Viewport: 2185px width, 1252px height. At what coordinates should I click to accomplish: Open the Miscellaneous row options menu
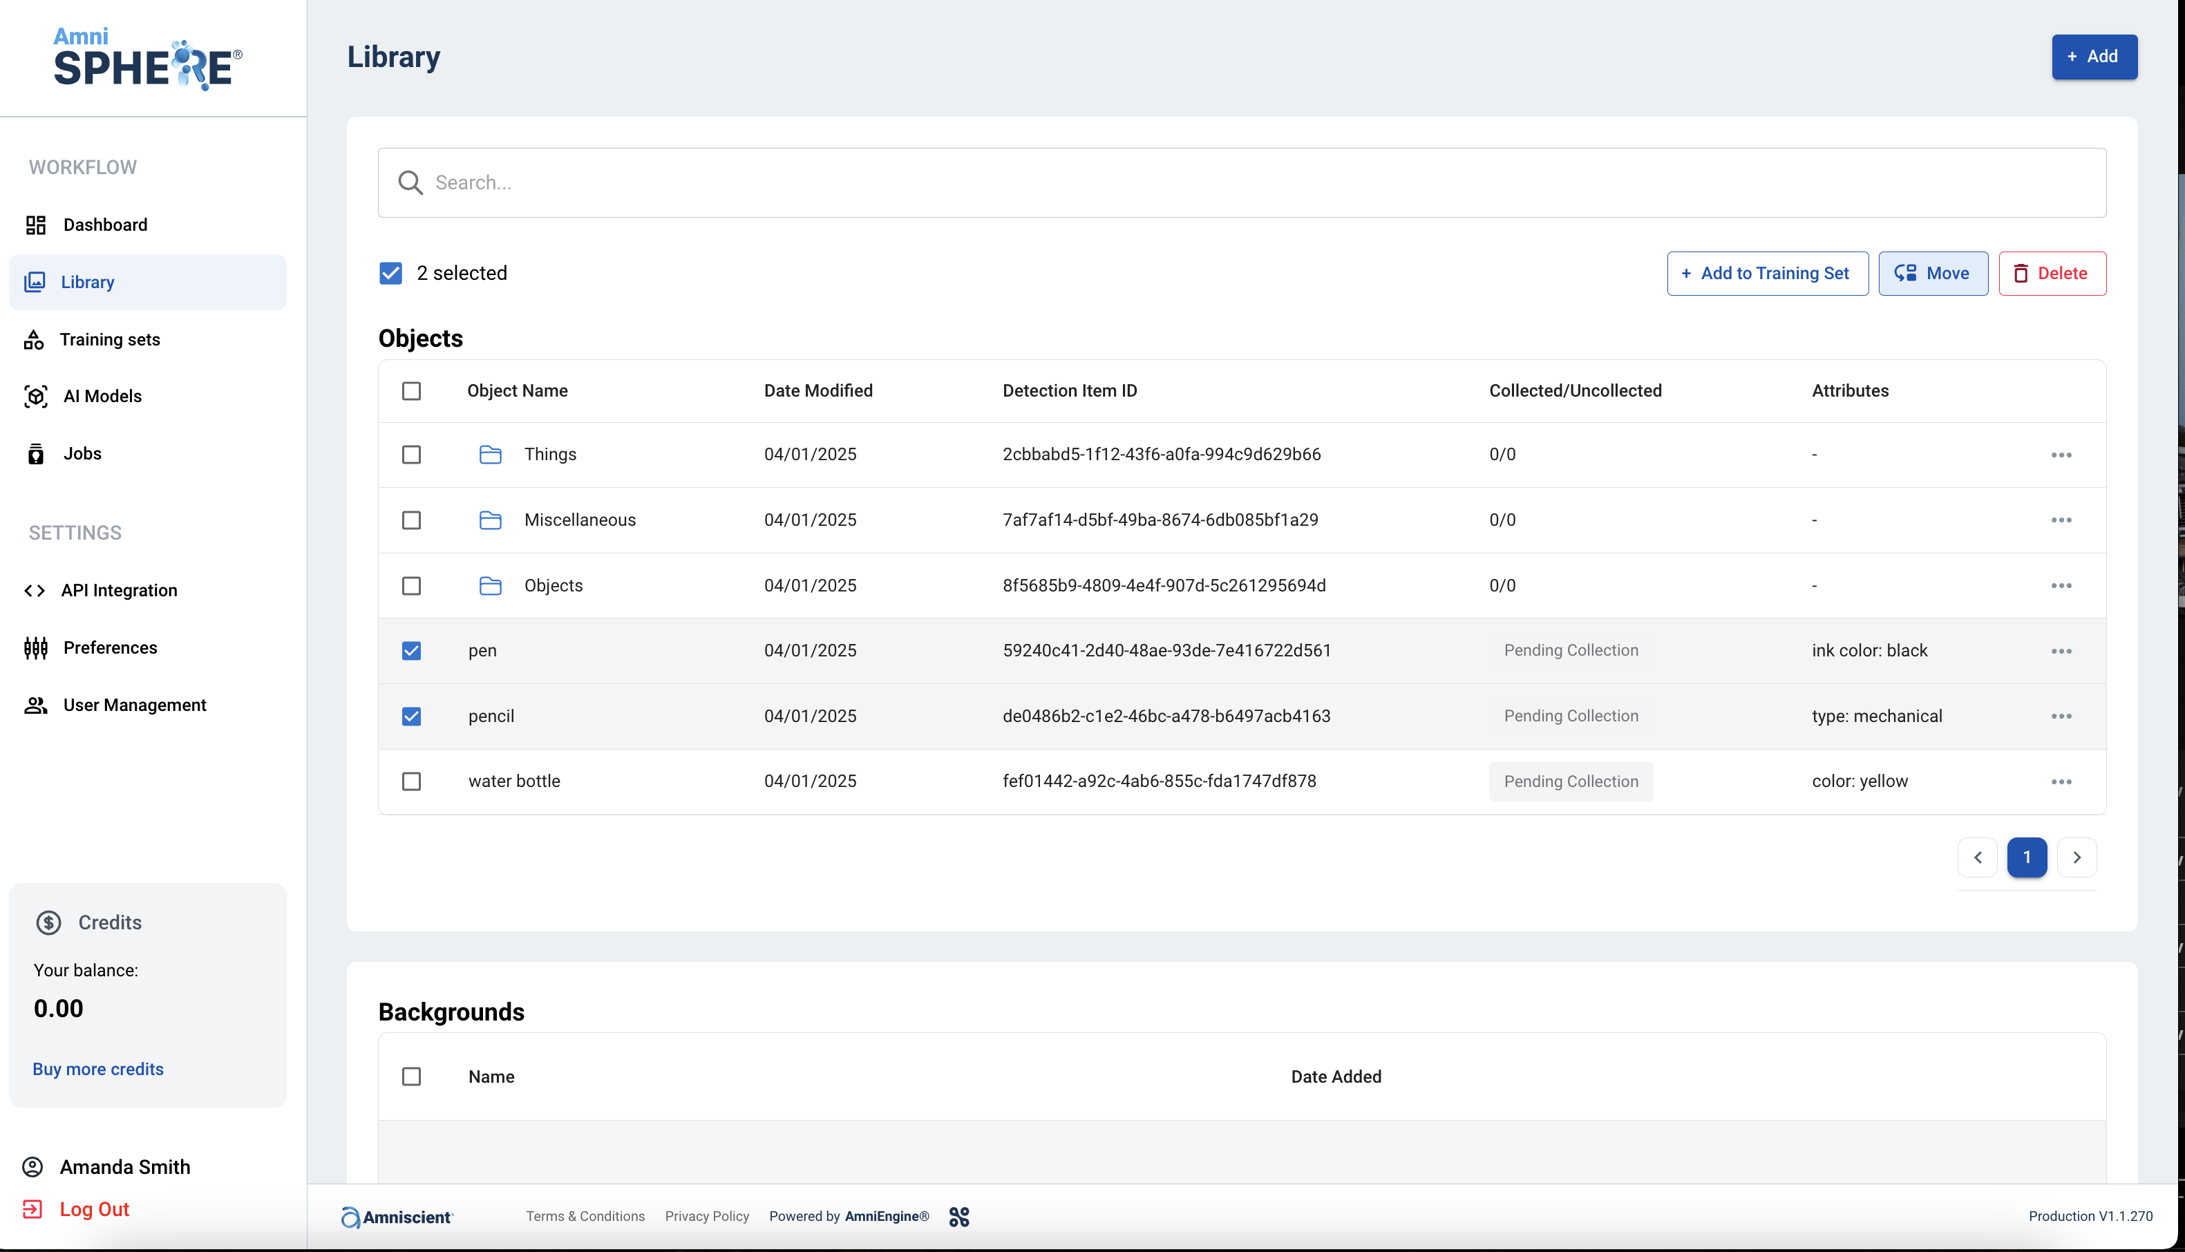(2061, 520)
